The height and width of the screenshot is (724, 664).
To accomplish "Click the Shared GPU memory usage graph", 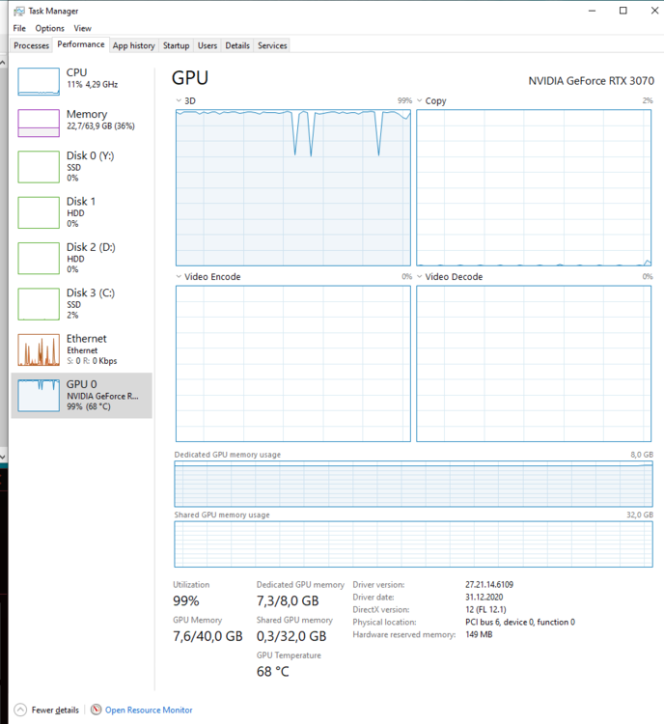I will (414, 543).
